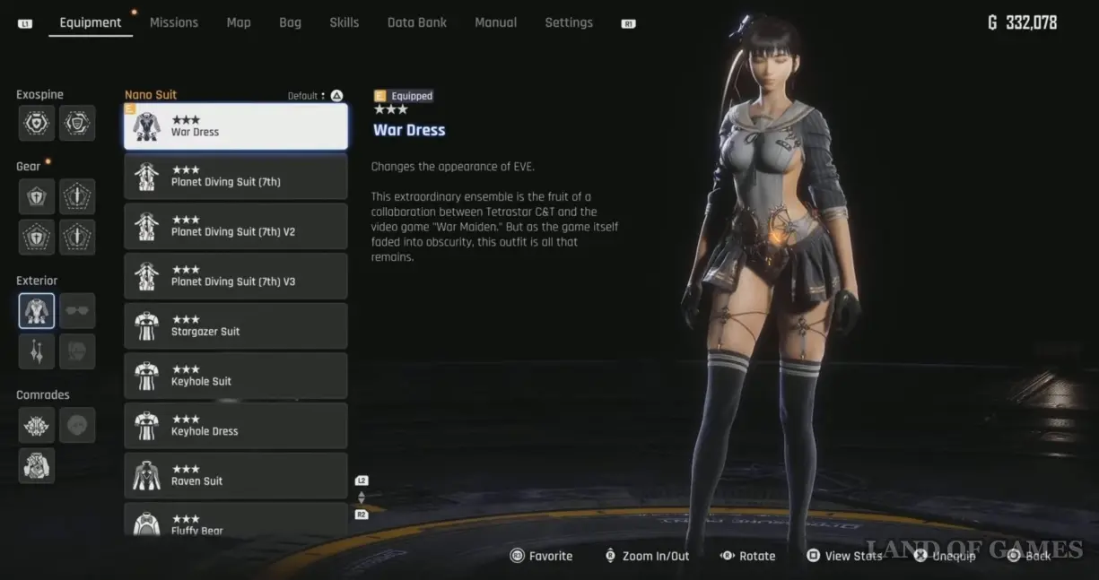Select the Keyhole Suit
This screenshot has height=580, width=1099.
coord(236,376)
